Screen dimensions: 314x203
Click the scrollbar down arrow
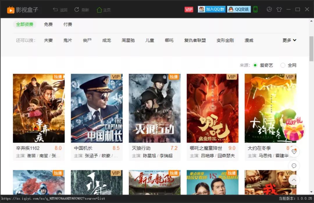pos(311,192)
